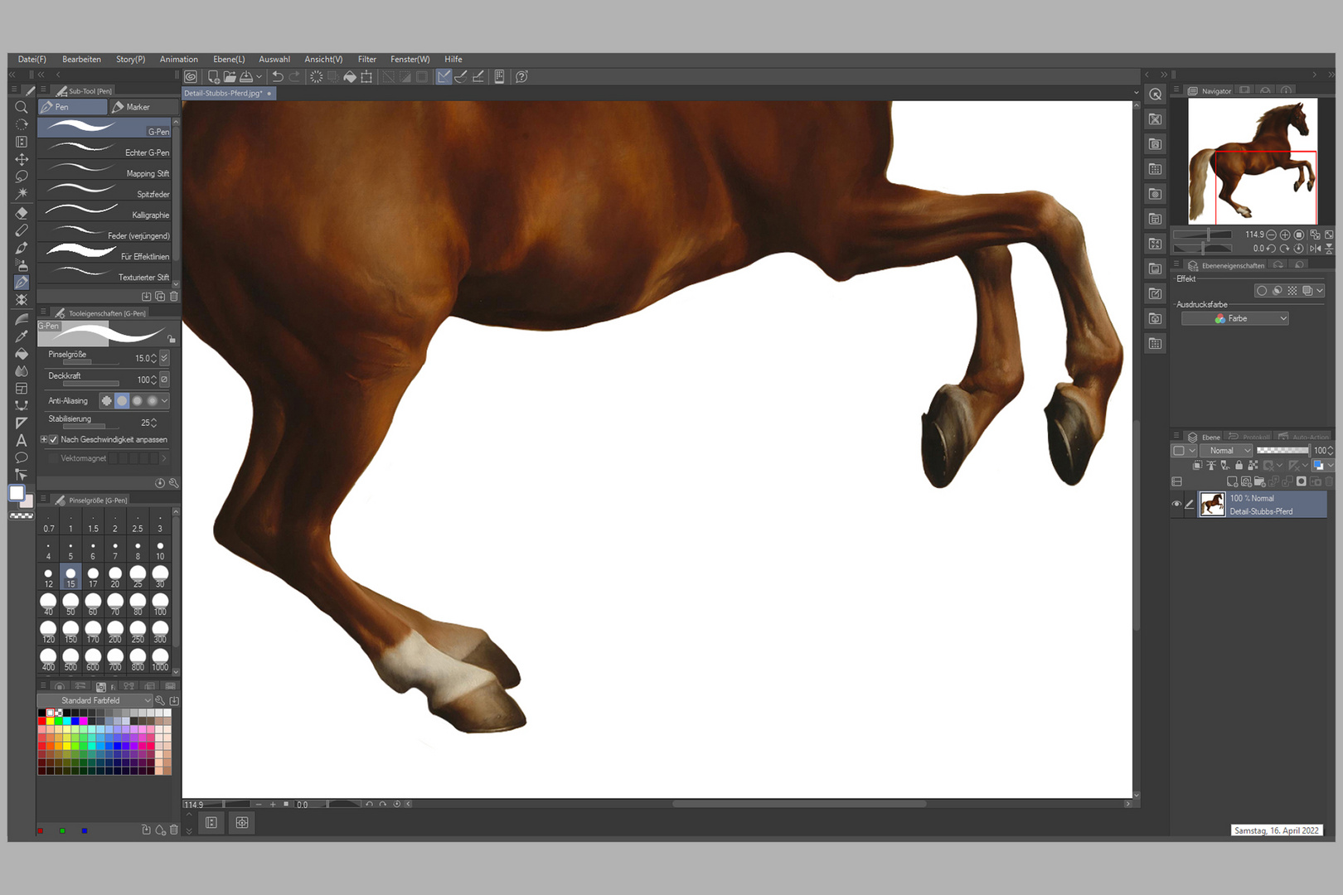Select the Lasso selection tool

pyautogui.click(x=22, y=176)
